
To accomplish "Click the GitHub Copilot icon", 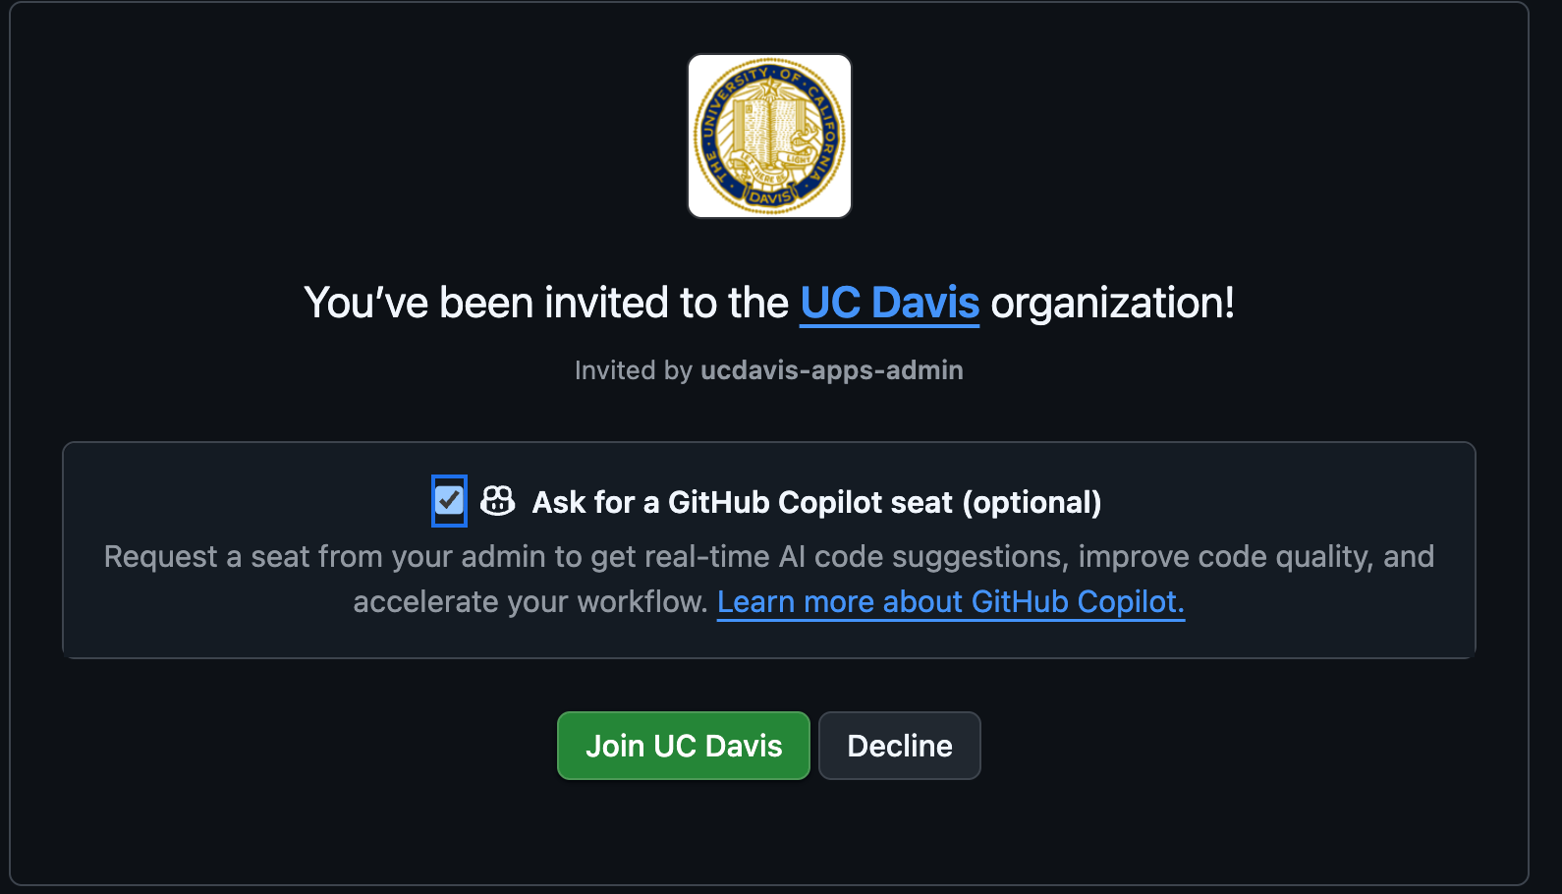I will [x=497, y=501].
